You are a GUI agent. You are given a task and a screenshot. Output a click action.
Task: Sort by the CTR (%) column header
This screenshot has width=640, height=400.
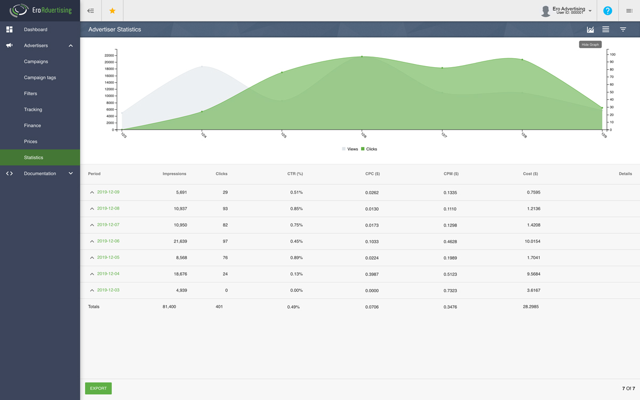(x=295, y=174)
